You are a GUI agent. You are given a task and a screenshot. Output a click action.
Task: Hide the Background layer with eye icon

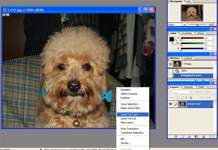tap(171, 104)
